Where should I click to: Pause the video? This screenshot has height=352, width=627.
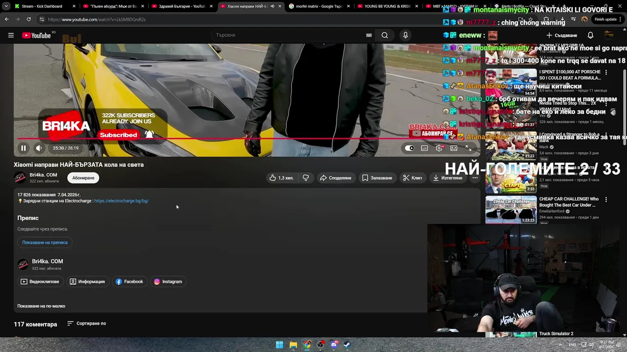point(23,148)
